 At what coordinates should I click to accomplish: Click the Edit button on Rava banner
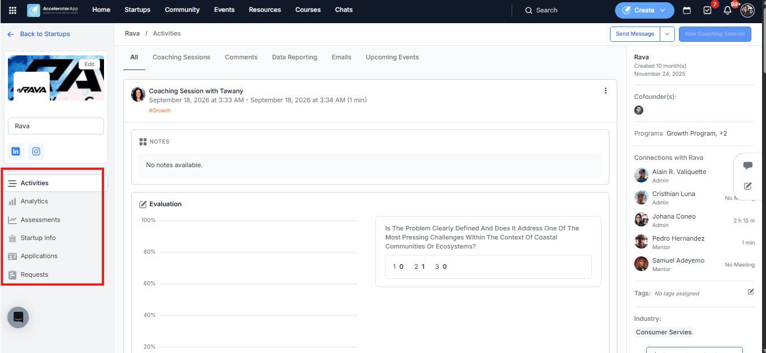[89, 64]
